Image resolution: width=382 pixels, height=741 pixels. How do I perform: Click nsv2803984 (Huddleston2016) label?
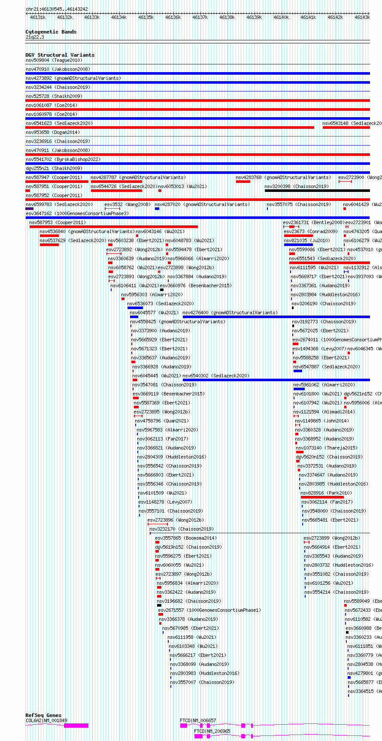pos(325,295)
